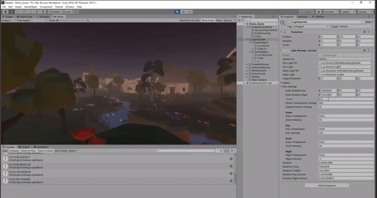Toggle Center pivot mode button
377x198 pixels.
tap(54, 12)
